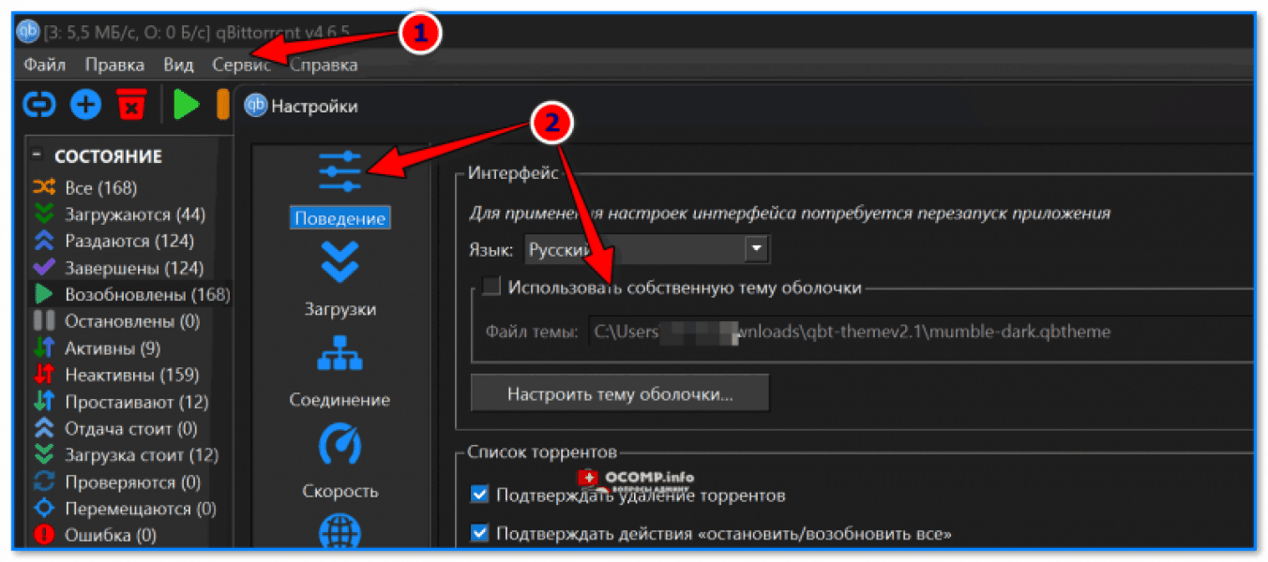Toggle confirm stop/resume all actions checkbox

pos(478,531)
